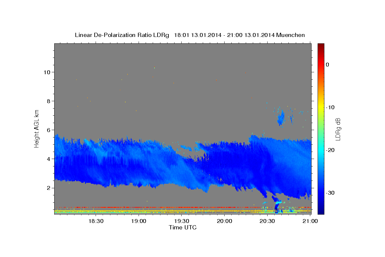The image size is (385, 257).
Task: Click the height tick label 2
Action: tap(49, 188)
